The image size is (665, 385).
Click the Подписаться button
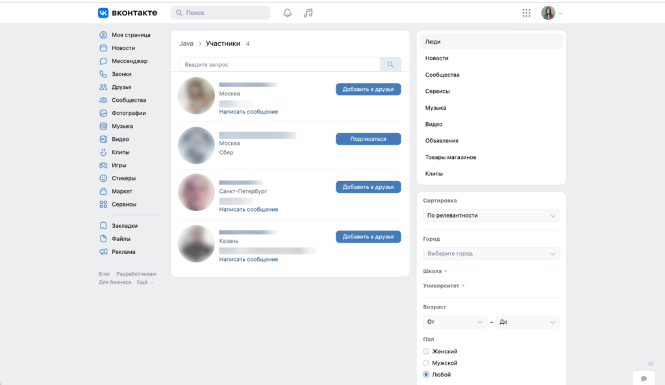click(x=368, y=139)
